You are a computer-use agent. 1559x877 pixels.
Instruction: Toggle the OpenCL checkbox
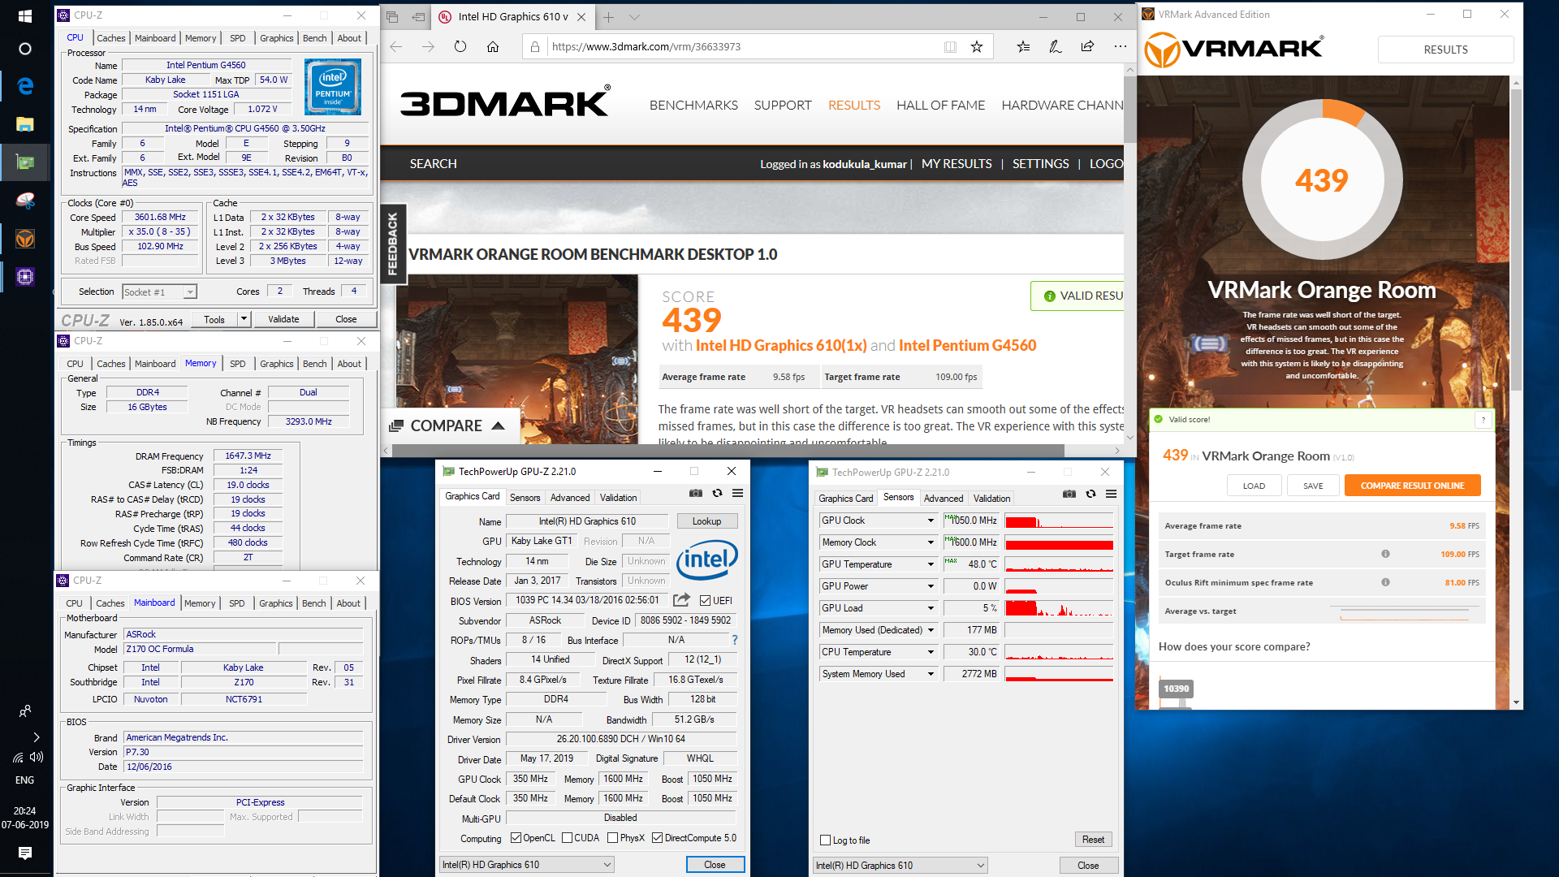[516, 838]
